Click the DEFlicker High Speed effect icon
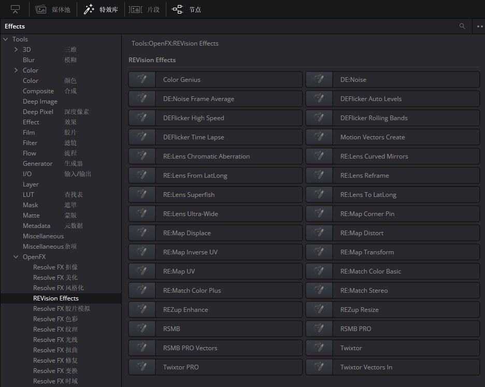 [142, 118]
